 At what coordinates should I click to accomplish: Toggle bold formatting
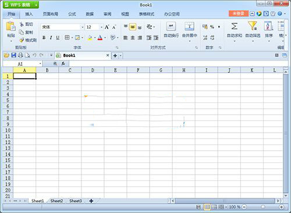44,38
